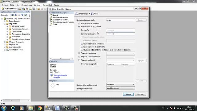
Task: Click the Nueva consulta toolbar button
Action: [9, 9]
